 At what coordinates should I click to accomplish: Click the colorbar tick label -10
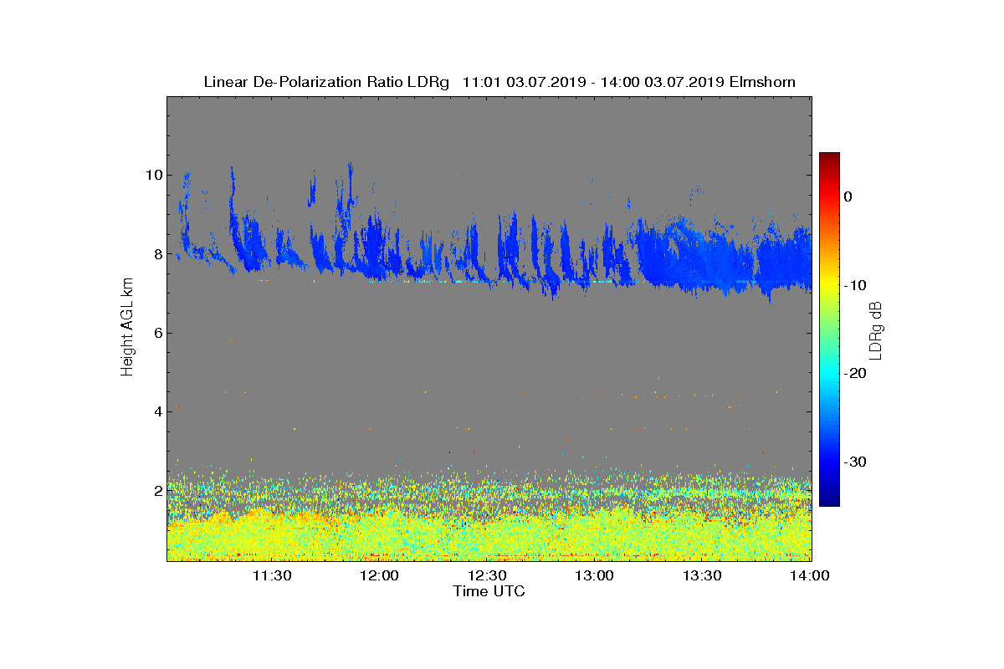coord(855,285)
